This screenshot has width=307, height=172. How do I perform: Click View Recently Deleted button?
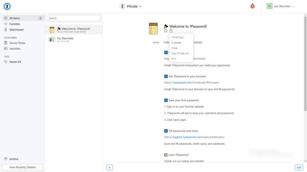point(23,167)
